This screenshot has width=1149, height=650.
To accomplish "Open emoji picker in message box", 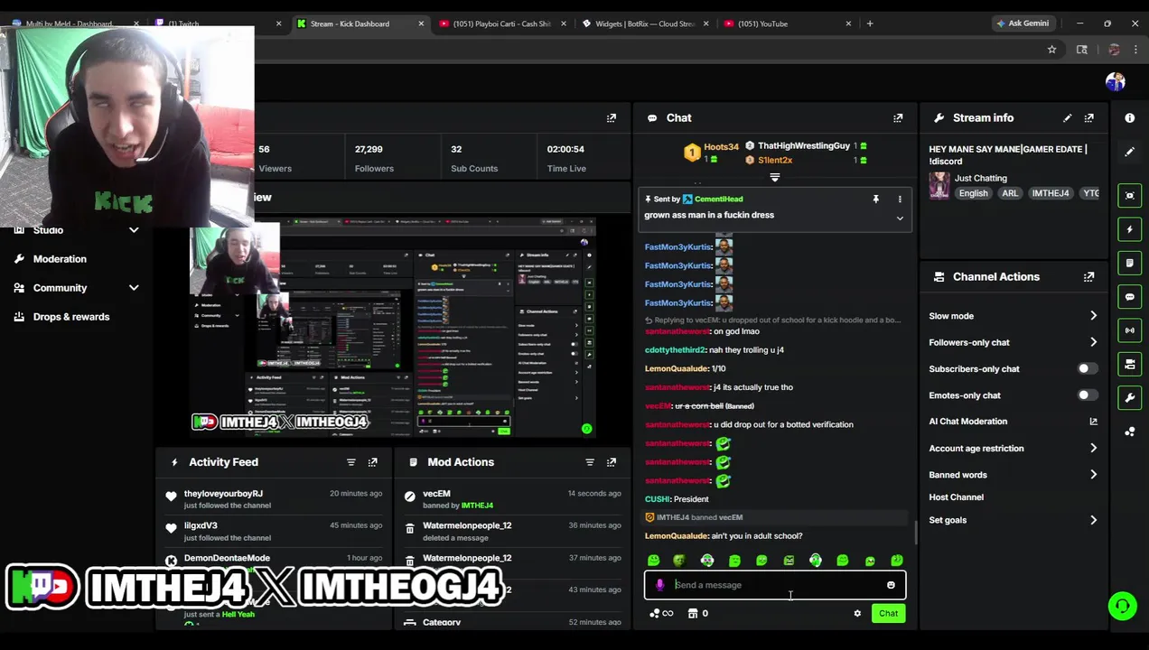I will 891,585.
